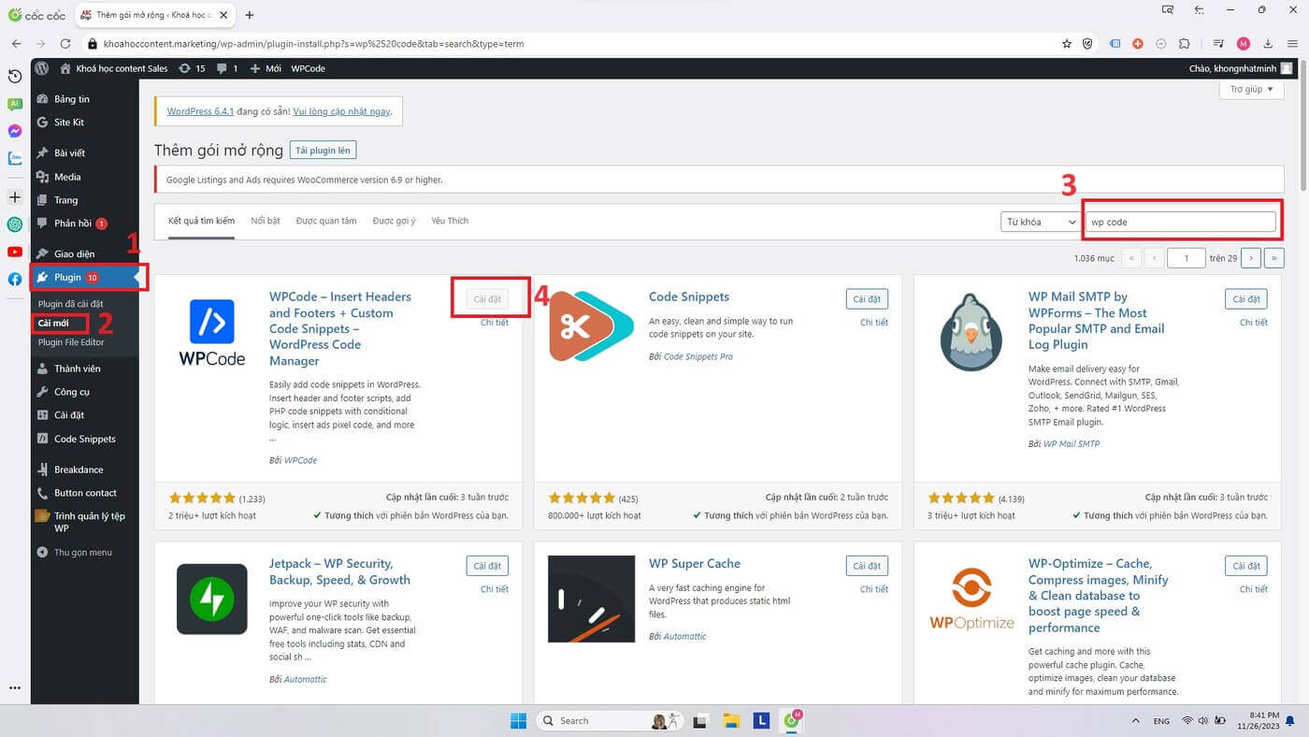The image size is (1309, 737).
Task: Open the Facebook icon in the browser sidebar
Action: [x=15, y=279]
